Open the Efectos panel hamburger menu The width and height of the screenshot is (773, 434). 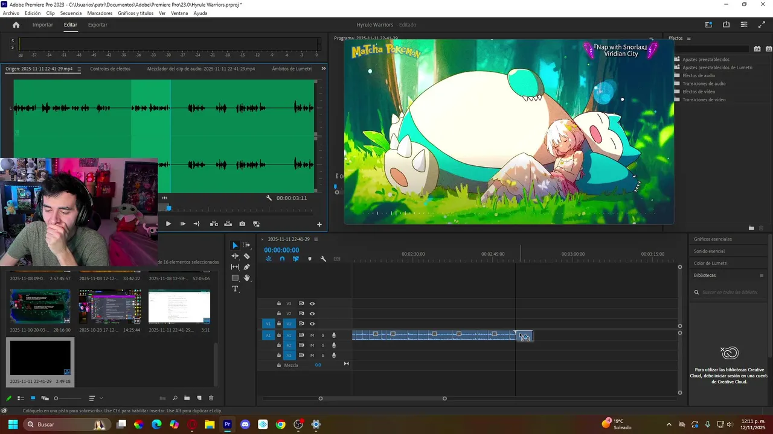tap(688, 38)
